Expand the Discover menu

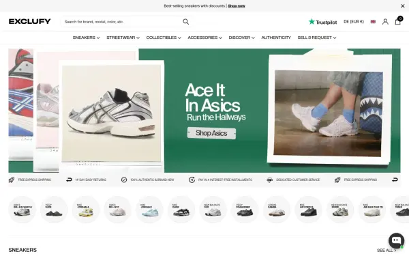click(241, 38)
